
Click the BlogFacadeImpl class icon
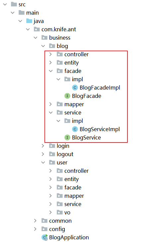(x=75, y=88)
